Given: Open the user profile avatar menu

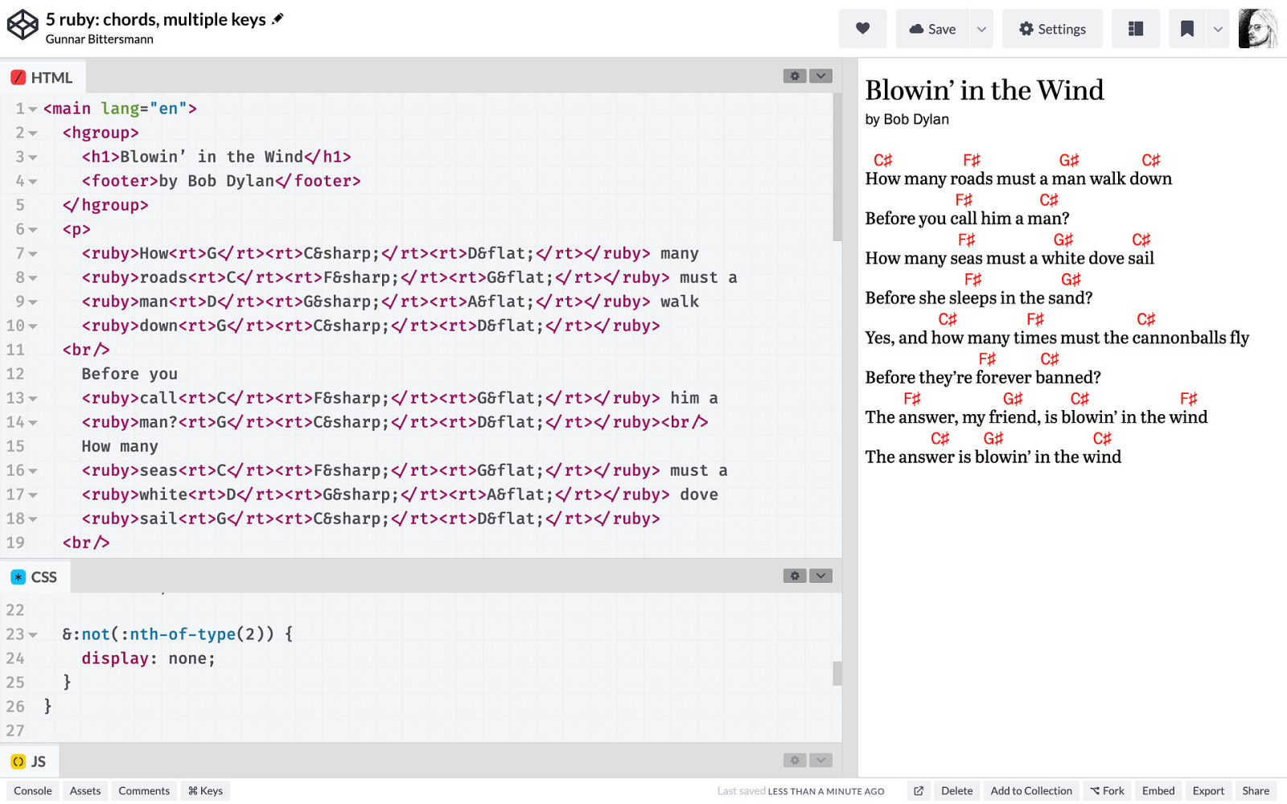Looking at the screenshot, I should pyautogui.click(x=1258, y=29).
